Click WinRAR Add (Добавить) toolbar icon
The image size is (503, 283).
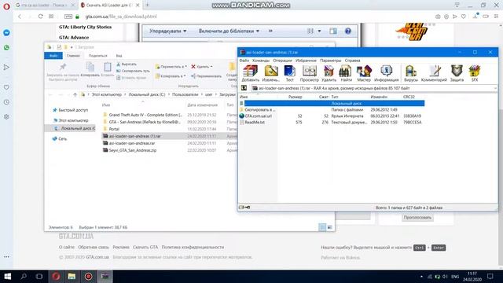[250, 73]
